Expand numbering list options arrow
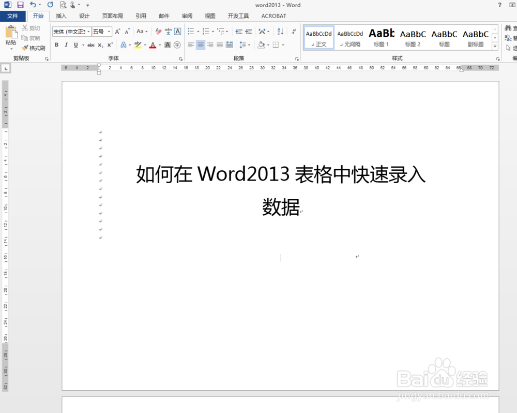517x413 pixels. point(213,32)
